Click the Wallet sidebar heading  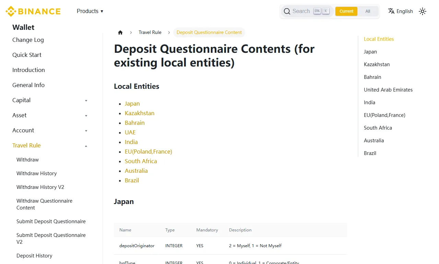click(23, 27)
